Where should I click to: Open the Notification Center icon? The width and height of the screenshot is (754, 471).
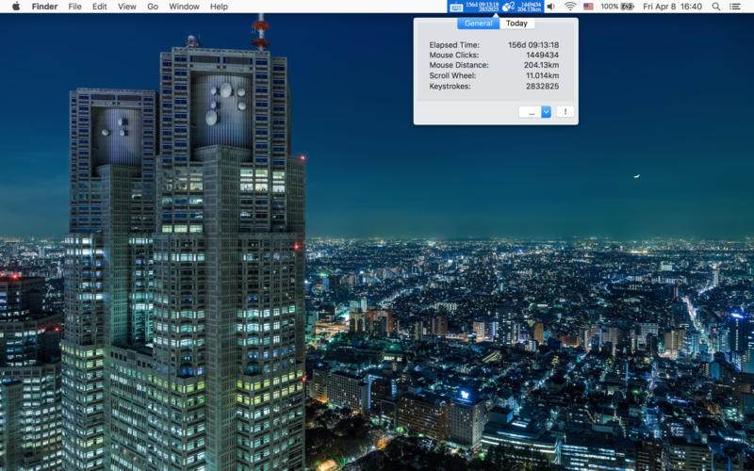coord(736,7)
